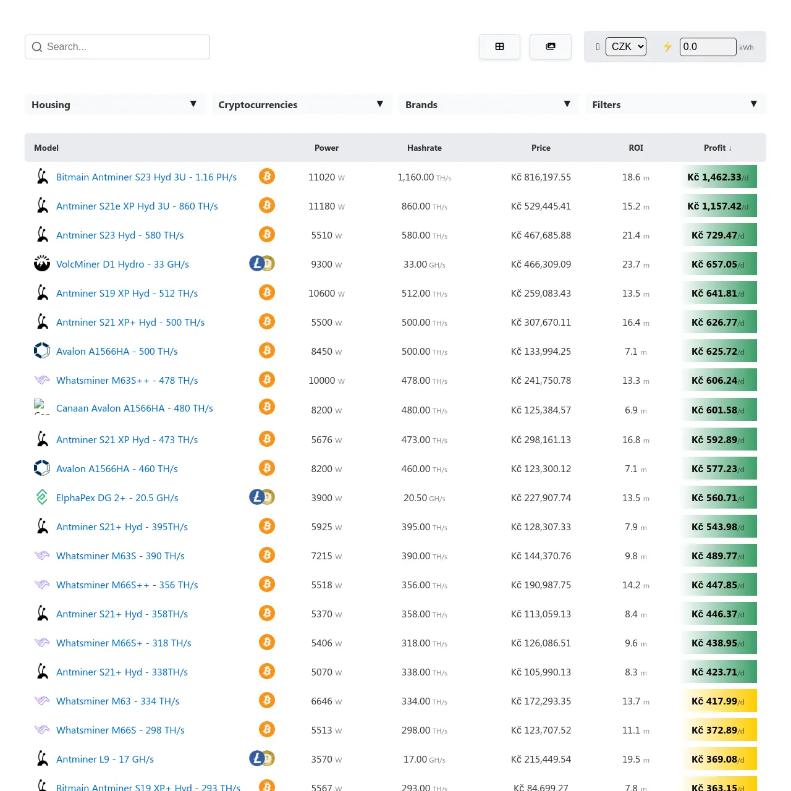Click ROI value 23.7 m
Screen dimensions: 791x791
click(636, 264)
